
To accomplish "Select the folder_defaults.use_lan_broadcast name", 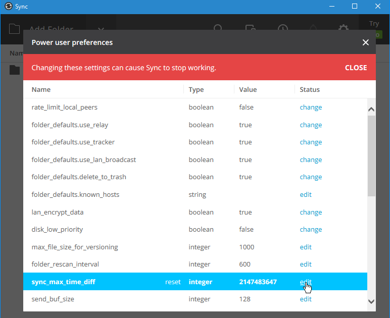I will point(83,160).
